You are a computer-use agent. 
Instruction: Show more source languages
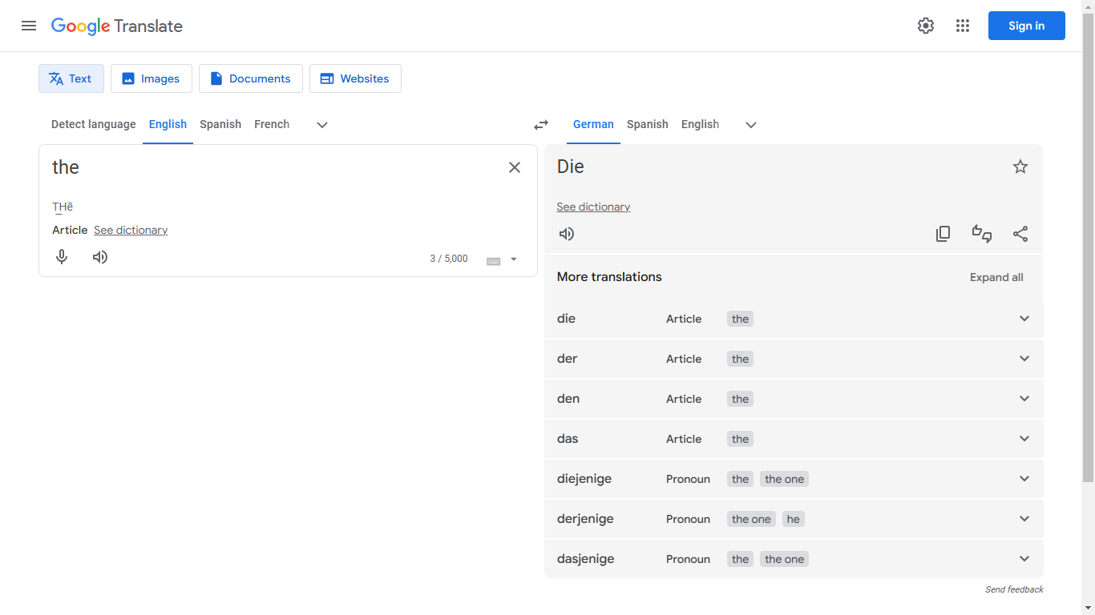[322, 125]
